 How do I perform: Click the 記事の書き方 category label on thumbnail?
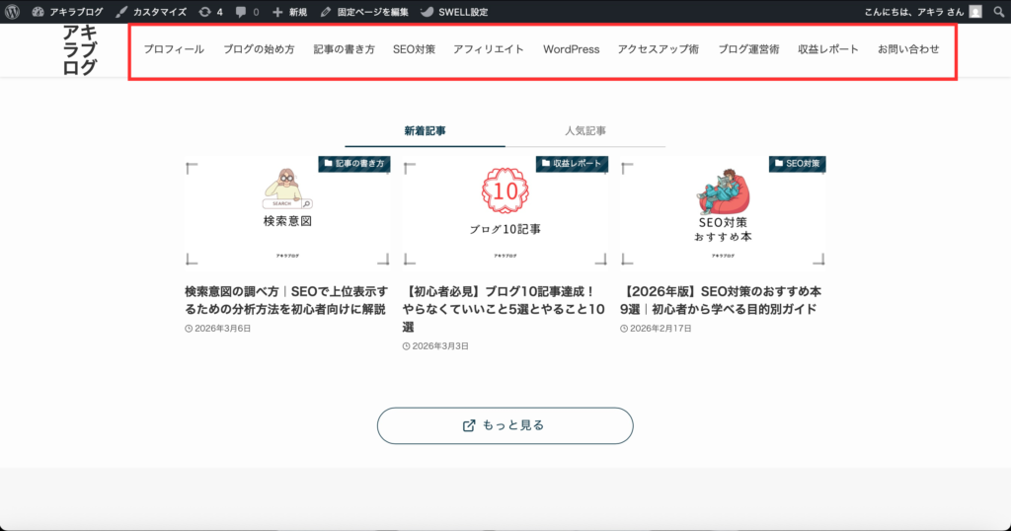[x=352, y=164]
